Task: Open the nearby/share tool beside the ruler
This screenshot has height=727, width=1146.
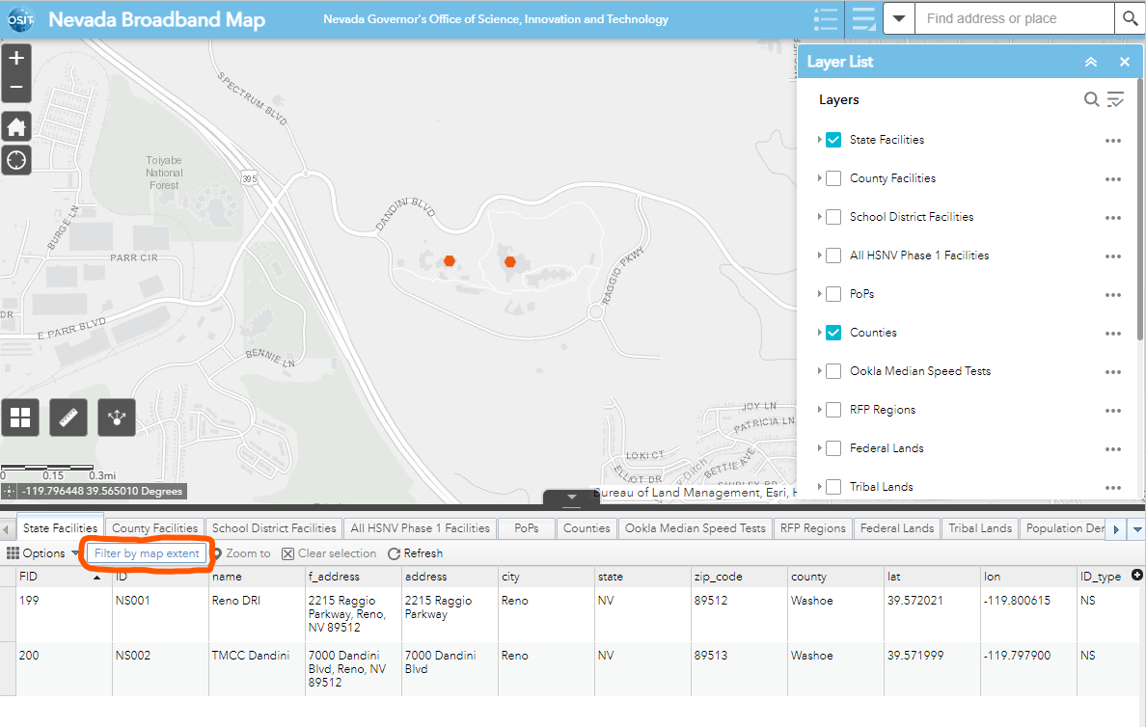Action: (x=116, y=417)
